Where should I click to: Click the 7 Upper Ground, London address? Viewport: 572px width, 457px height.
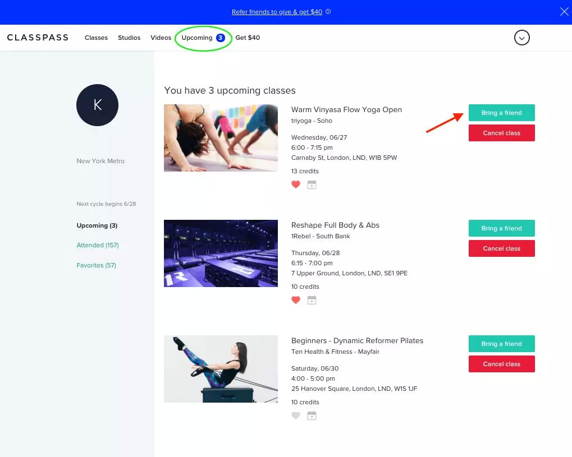click(349, 273)
